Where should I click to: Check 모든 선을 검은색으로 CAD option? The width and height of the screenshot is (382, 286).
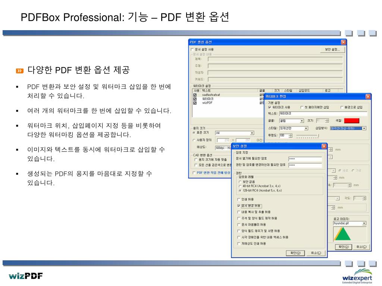coord(195,165)
